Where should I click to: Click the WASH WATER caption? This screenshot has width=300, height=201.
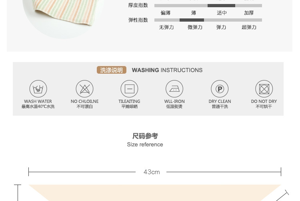38,101
